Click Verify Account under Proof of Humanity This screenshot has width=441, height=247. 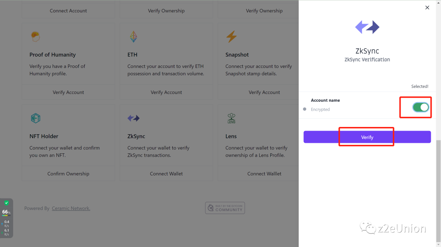(x=68, y=92)
